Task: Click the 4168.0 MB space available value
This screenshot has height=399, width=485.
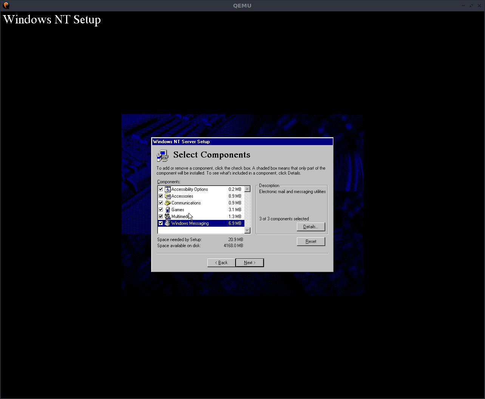Action: tap(233, 246)
